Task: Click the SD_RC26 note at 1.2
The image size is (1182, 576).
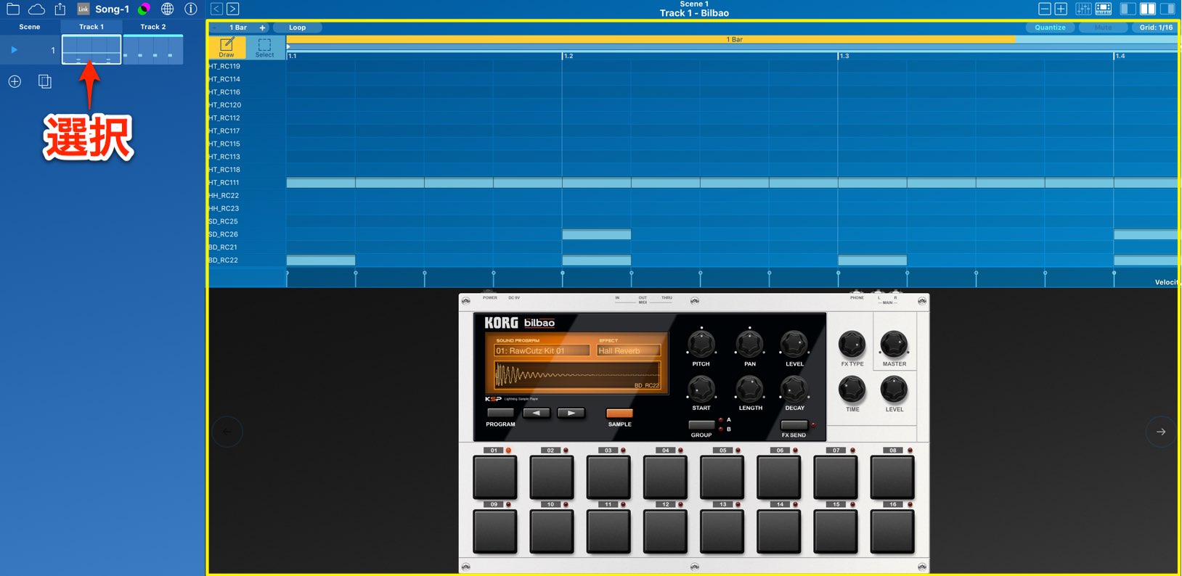Action: coord(597,234)
